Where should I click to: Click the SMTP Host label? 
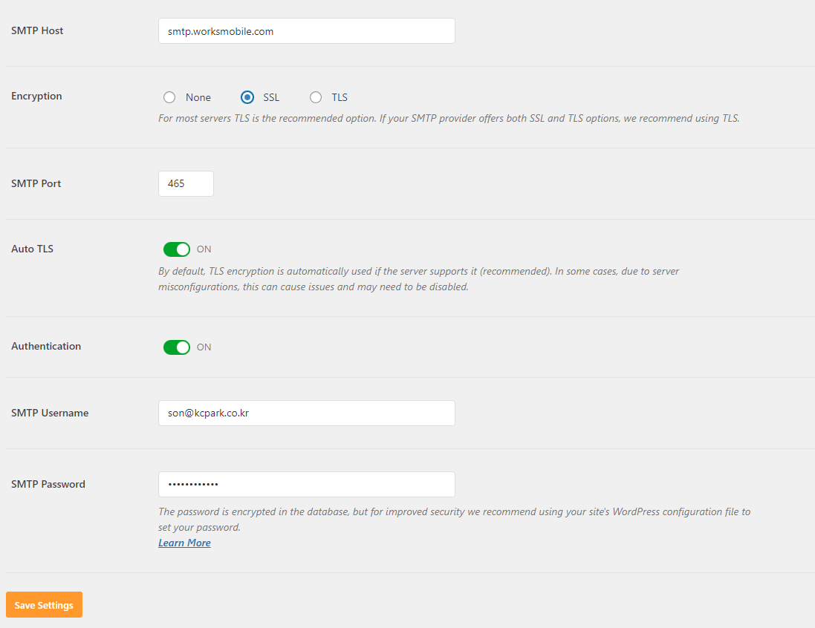pyautogui.click(x=37, y=30)
